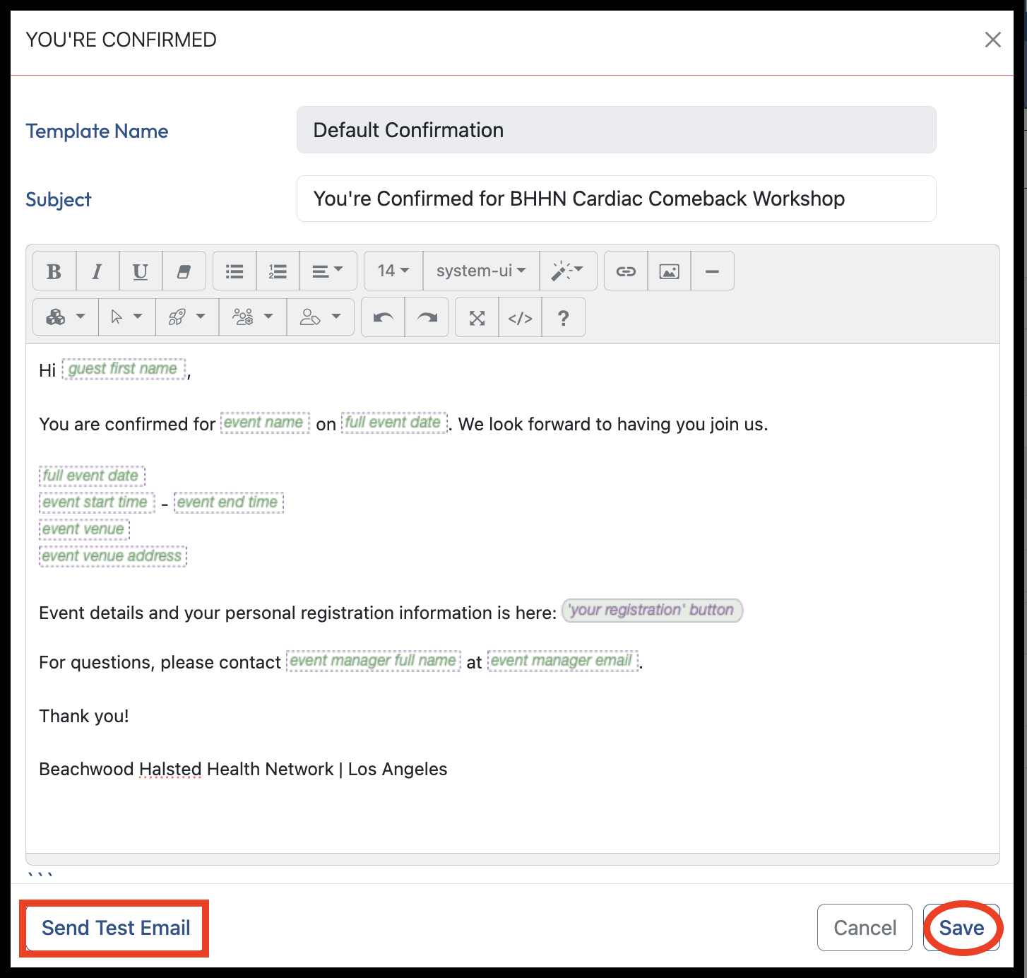Open the magic wand style dropdown

pos(568,271)
